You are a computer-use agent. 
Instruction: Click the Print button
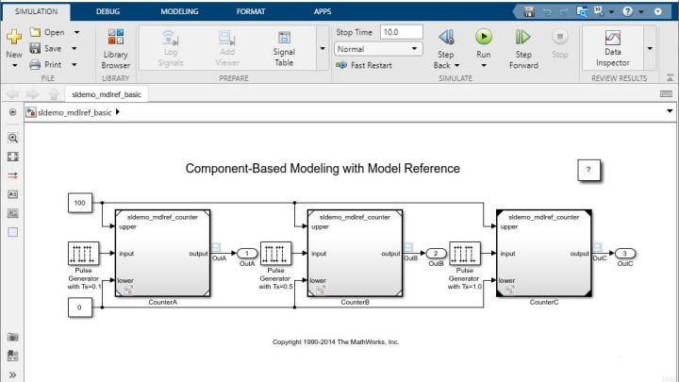click(x=45, y=64)
